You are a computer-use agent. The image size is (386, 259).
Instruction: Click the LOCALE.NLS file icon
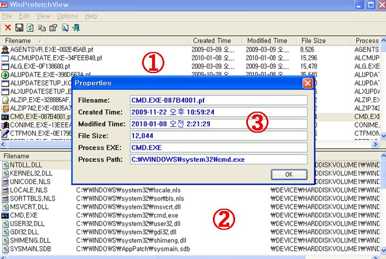[5, 190]
